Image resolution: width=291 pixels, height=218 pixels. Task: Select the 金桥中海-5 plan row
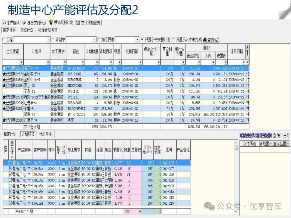tap(126, 80)
